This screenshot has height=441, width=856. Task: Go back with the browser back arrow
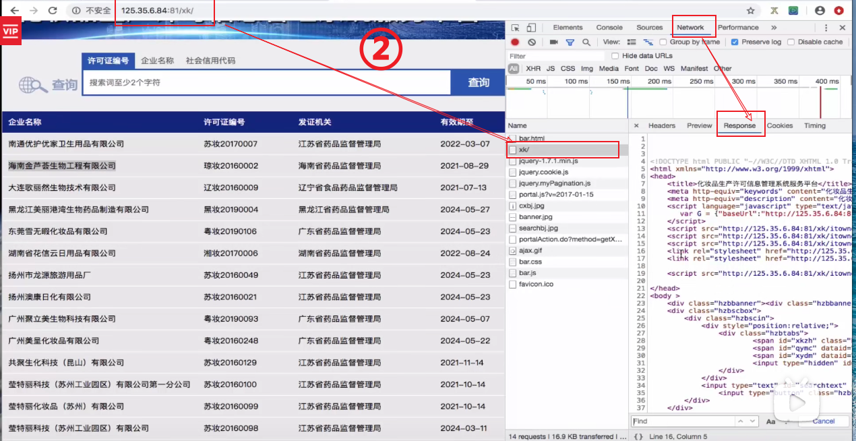click(15, 11)
